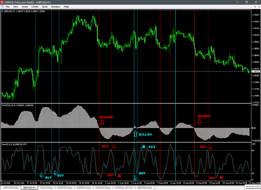Select the leftmost SELL text label

105,146
